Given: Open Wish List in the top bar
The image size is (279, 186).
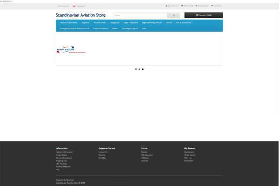Looking at the screenshot, I should pyautogui.click(x=187, y=6).
